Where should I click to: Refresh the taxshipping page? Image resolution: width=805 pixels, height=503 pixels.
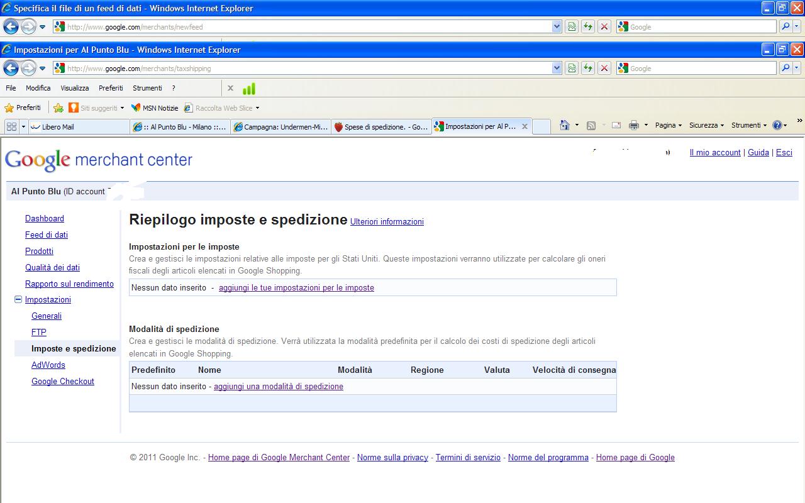pos(588,68)
